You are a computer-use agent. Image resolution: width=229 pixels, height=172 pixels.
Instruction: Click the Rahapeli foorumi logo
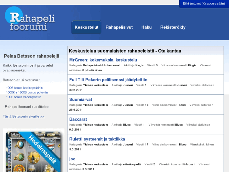coord(30,19)
